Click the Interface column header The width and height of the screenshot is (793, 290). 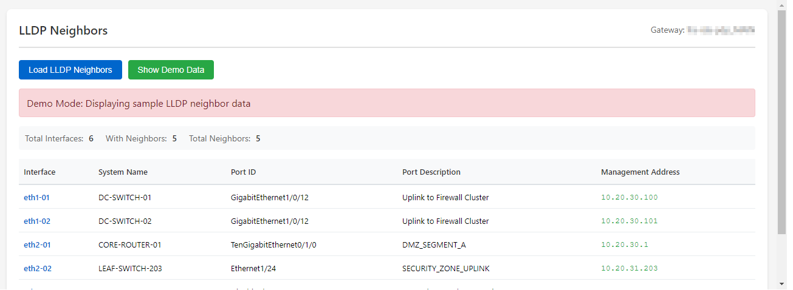(39, 172)
